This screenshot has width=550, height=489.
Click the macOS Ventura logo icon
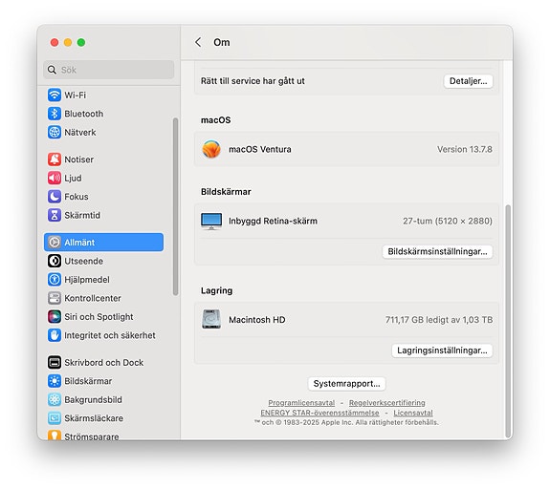click(x=211, y=149)
